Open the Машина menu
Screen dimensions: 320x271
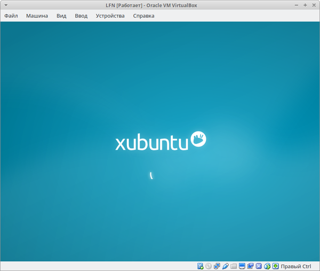pyautogui.click(x=37, y=16)
